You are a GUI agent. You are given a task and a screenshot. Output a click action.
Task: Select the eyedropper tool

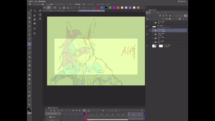pyautogui.click(x=29, y=39)
